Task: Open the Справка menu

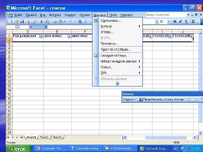Action: click(126, 15)
